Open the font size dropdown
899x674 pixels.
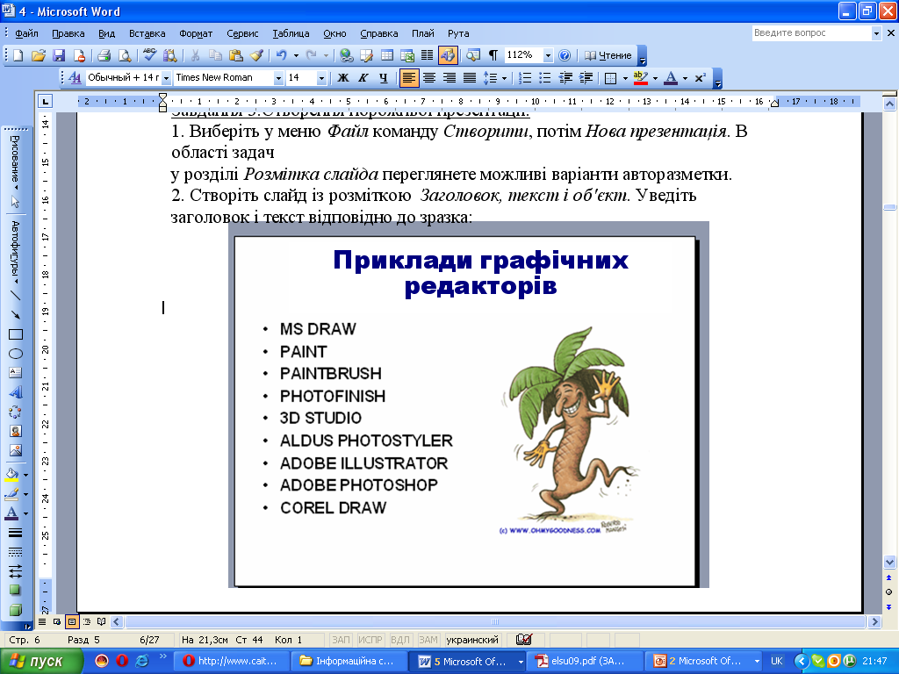click(321, 78)
